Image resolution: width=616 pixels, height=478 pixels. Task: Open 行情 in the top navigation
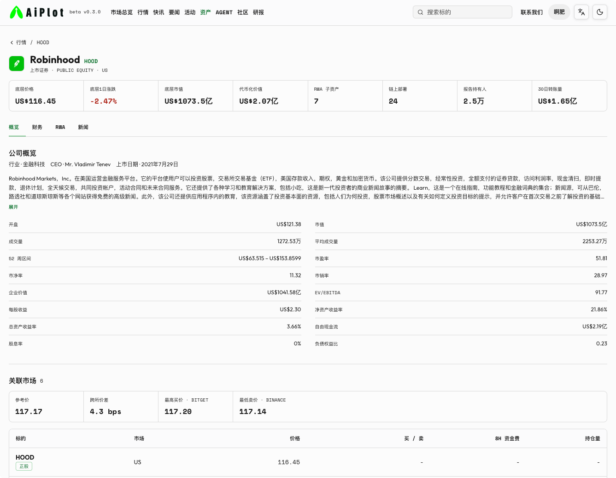pos(143,12)
